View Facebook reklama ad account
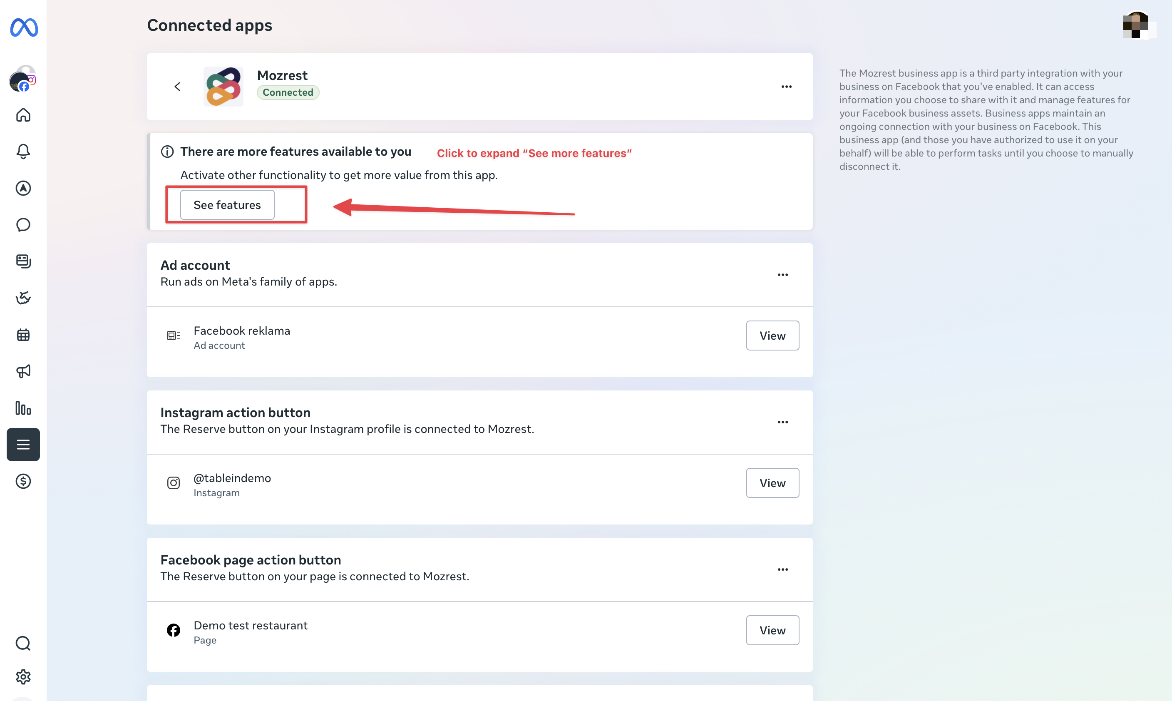 772,336
